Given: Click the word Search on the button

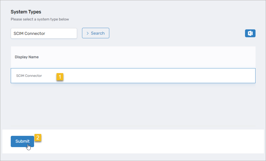Looking at the screenshot, I should point(98,33).
